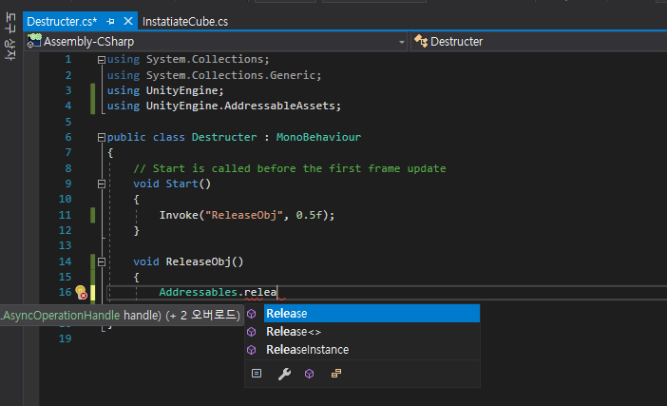Click the pin icon on Destructer.cs tab
Screen dimensions: 667x406
(109, 20)
